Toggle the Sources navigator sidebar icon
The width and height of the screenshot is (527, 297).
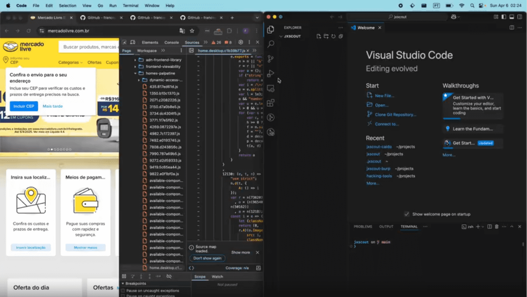191,51
